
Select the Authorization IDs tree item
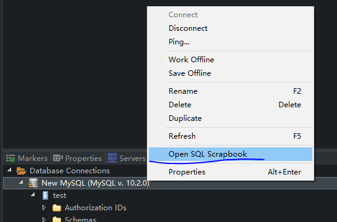96,208
